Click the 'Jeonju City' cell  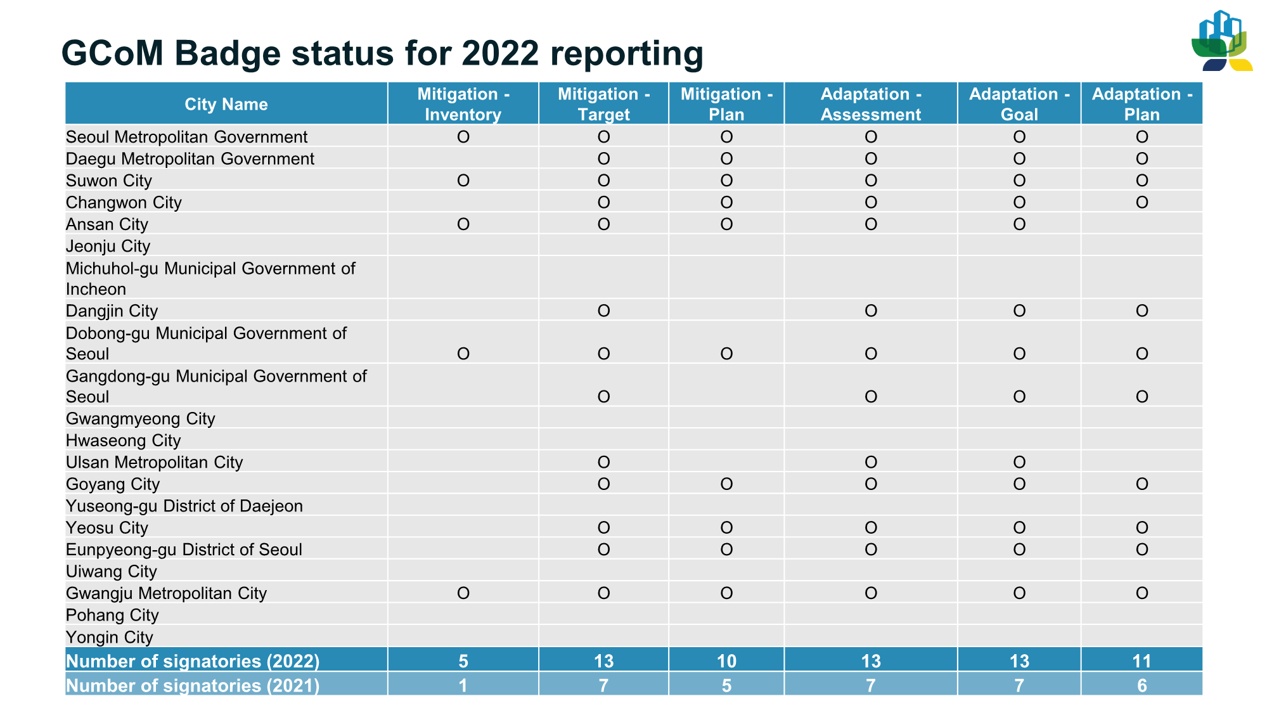point(226,246)
